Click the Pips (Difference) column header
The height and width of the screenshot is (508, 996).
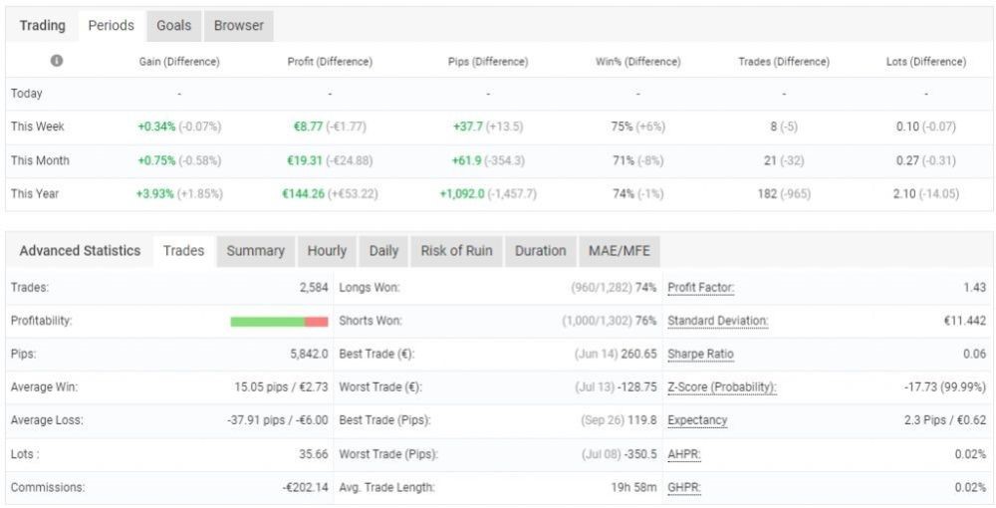[x=488, y=62]
